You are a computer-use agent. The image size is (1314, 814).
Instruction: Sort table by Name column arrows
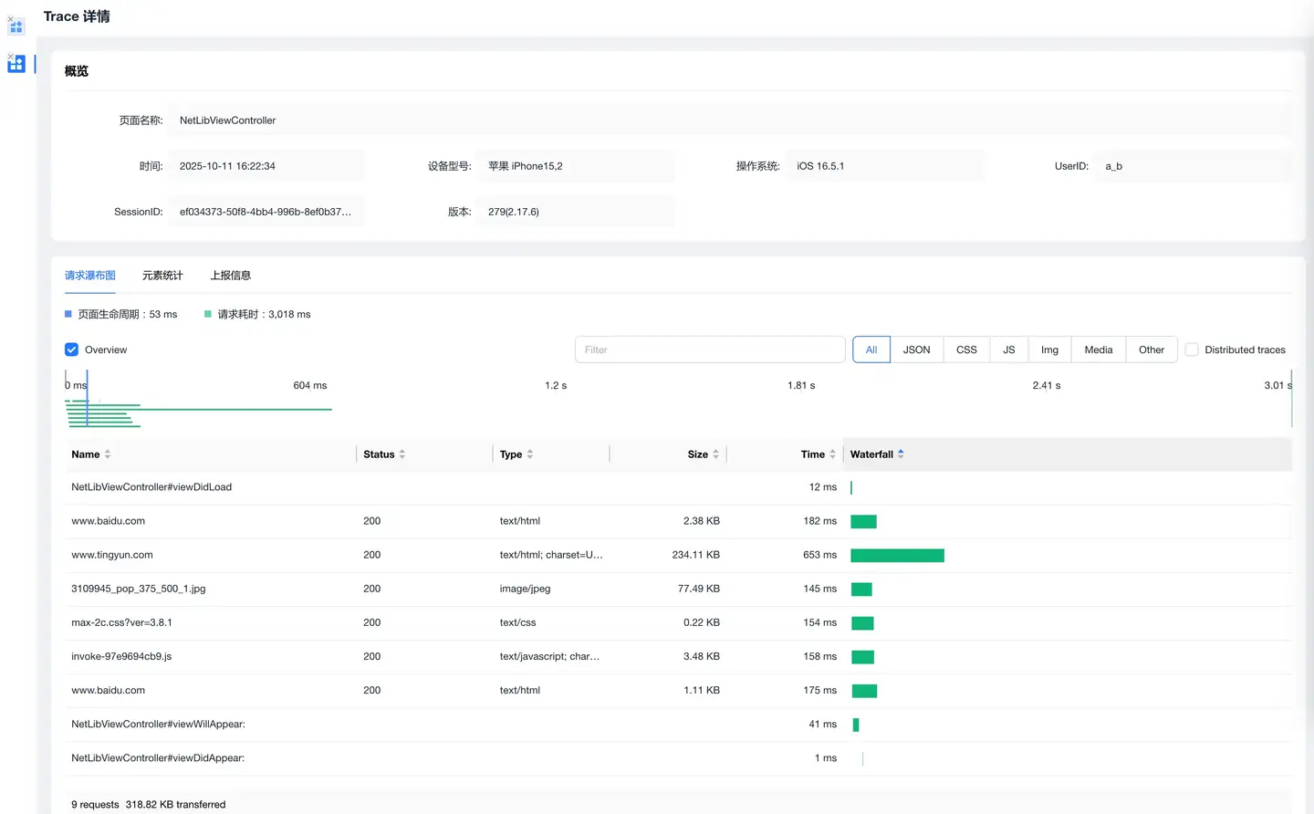pyautogui.click(x=108, y=454)
